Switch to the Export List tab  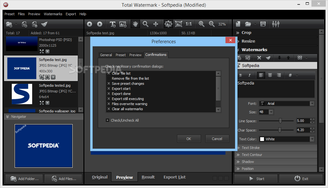[x=175, y=177]
